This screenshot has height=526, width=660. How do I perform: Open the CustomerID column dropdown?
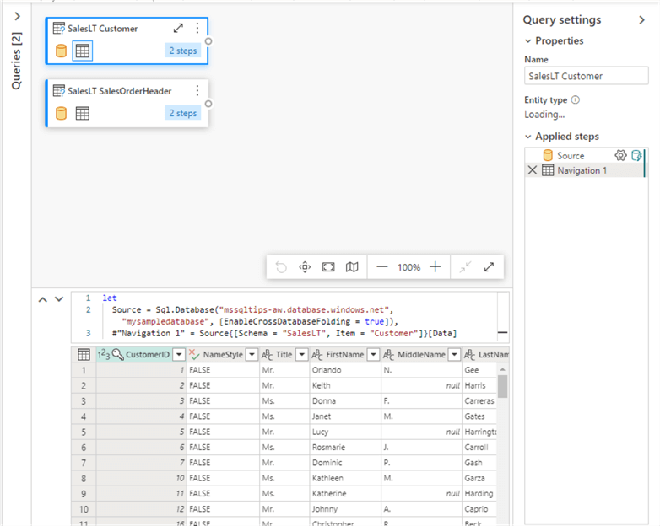[x=178, y=355]
